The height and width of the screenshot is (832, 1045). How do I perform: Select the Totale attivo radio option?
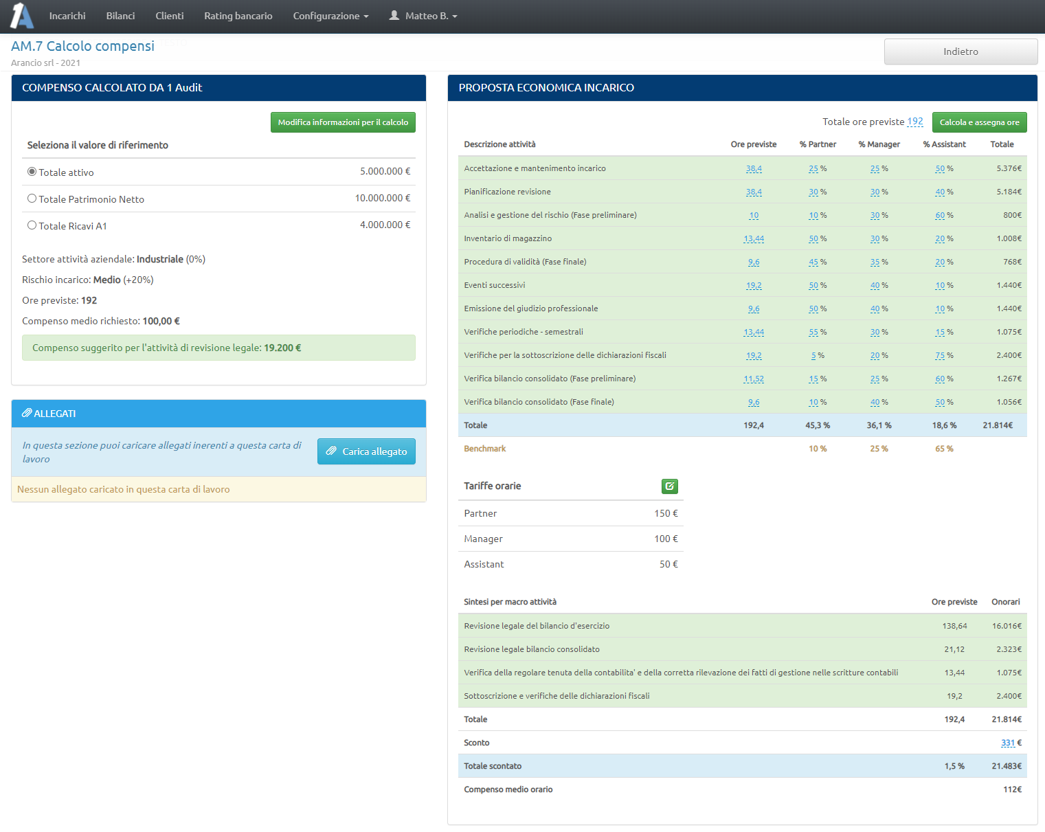[x=32, y=172]
